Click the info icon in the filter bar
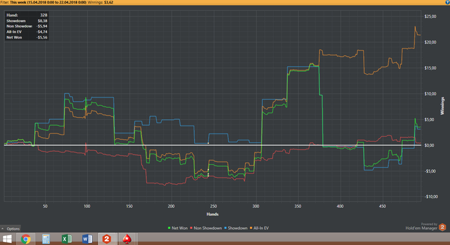The height and width of the screenshot is (245, 450). 447,2
